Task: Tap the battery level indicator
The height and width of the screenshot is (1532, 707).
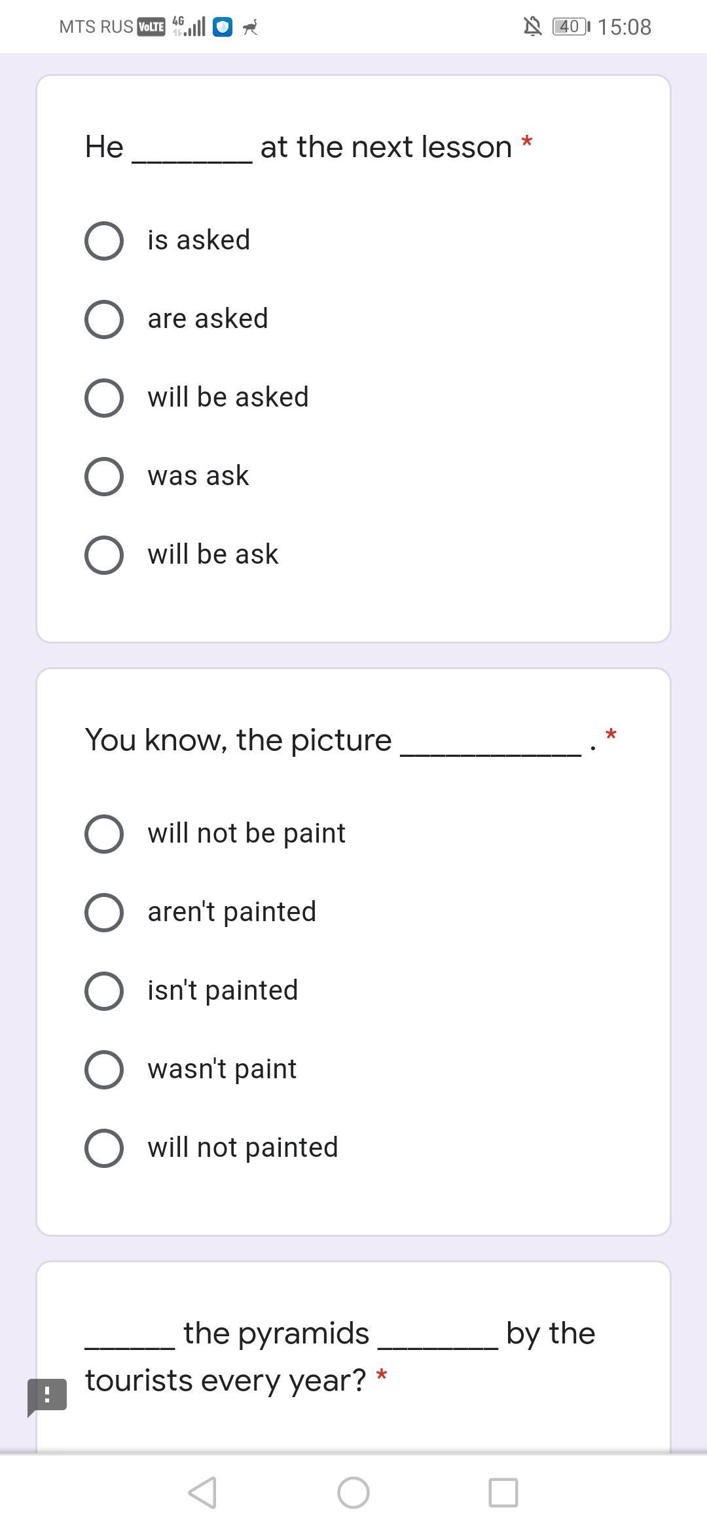Action: 570,27
